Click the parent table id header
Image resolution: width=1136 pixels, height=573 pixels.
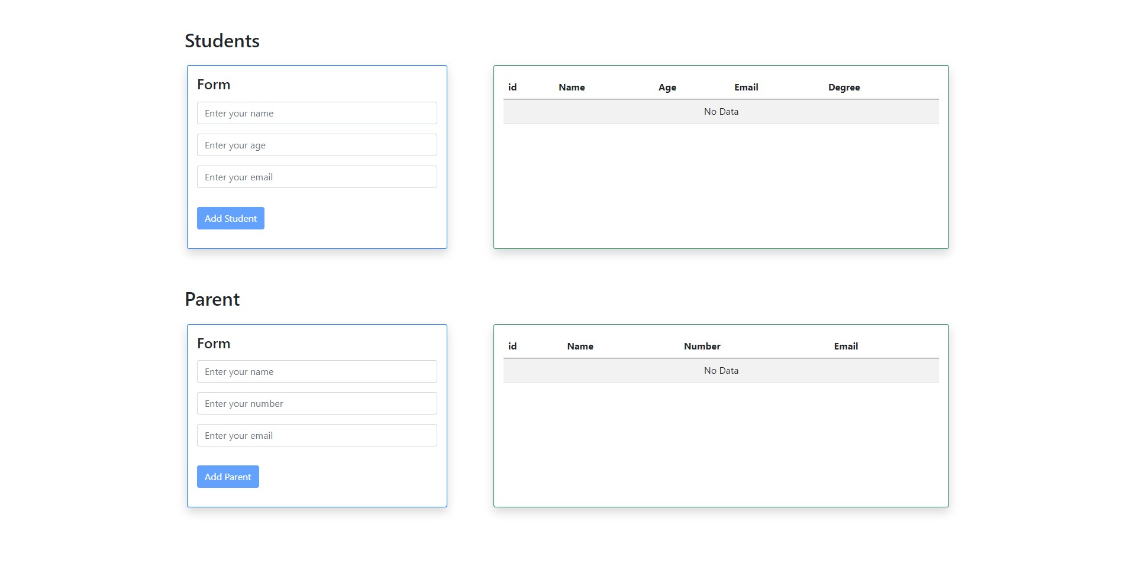[512, 347]
